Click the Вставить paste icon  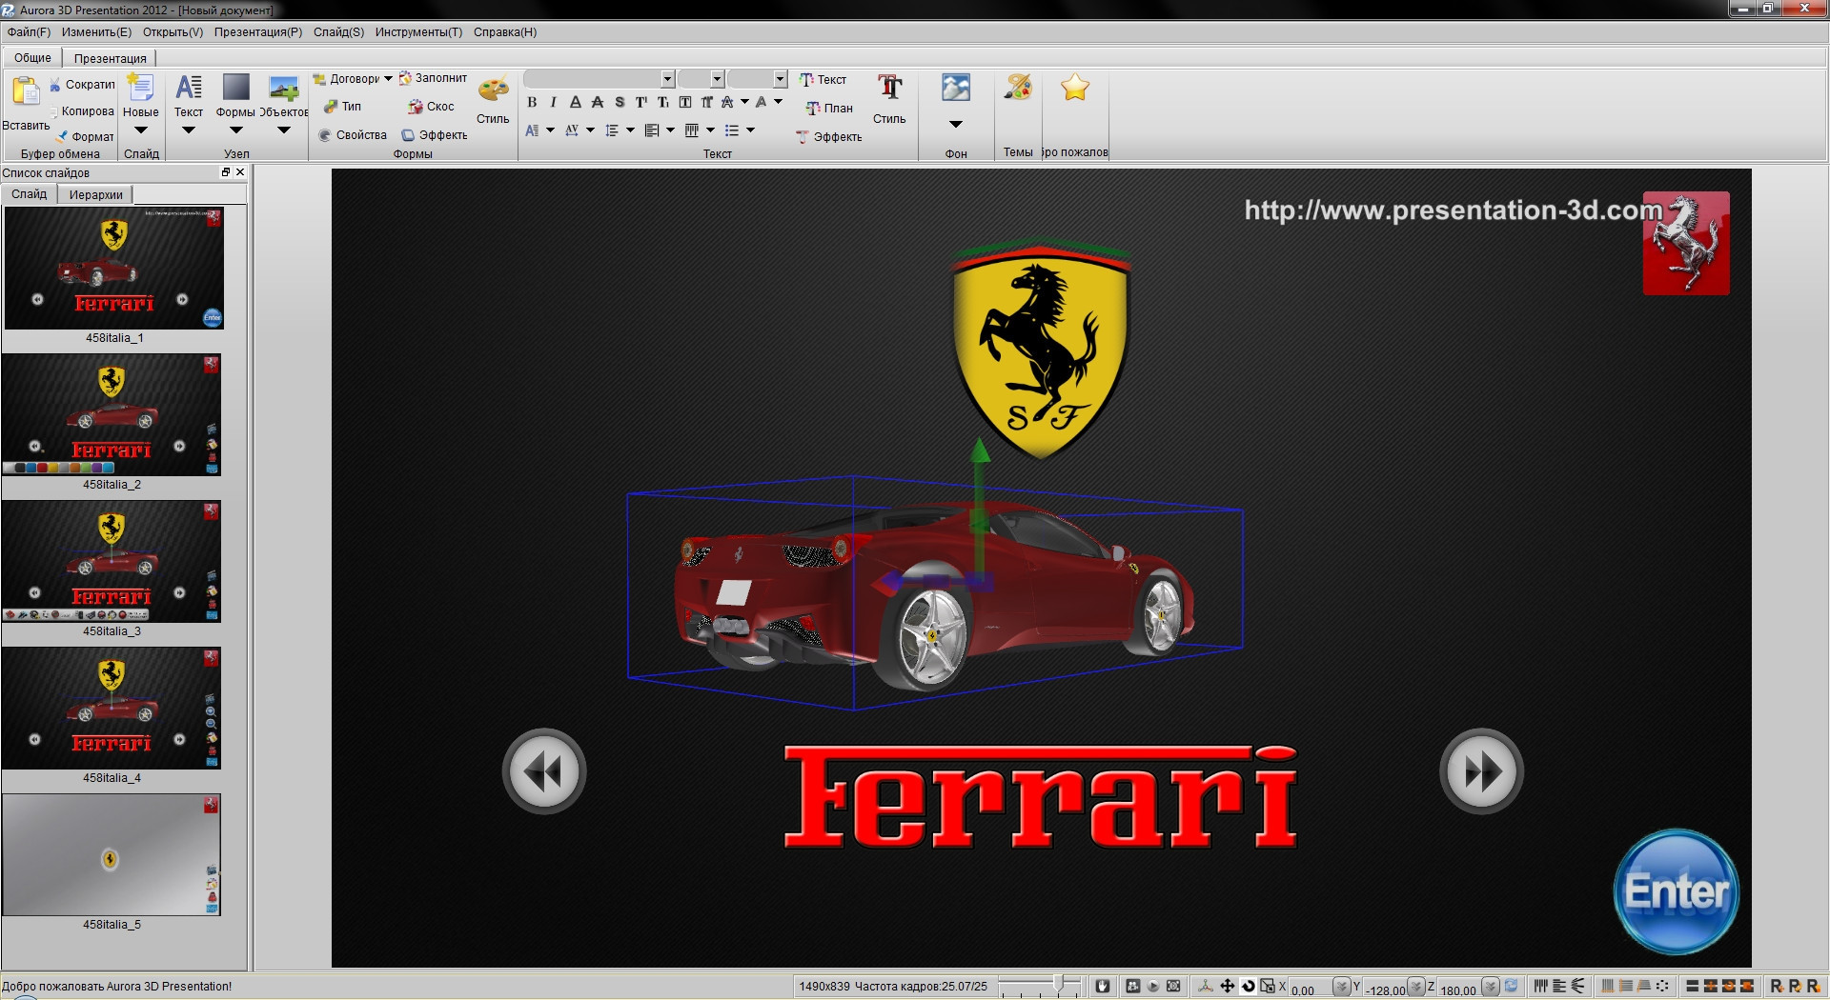pos(25,92)
